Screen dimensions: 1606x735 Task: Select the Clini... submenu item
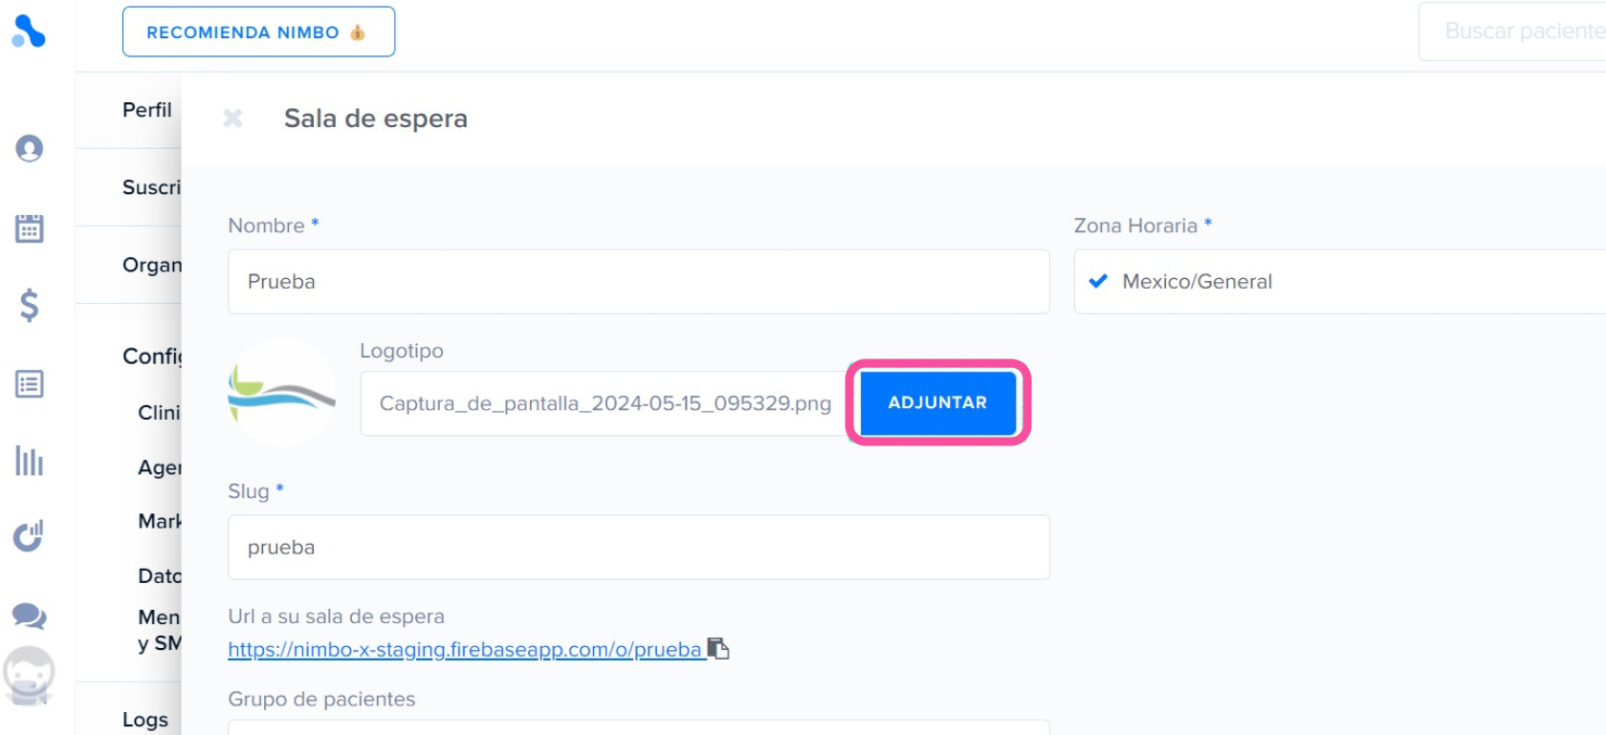159,412
